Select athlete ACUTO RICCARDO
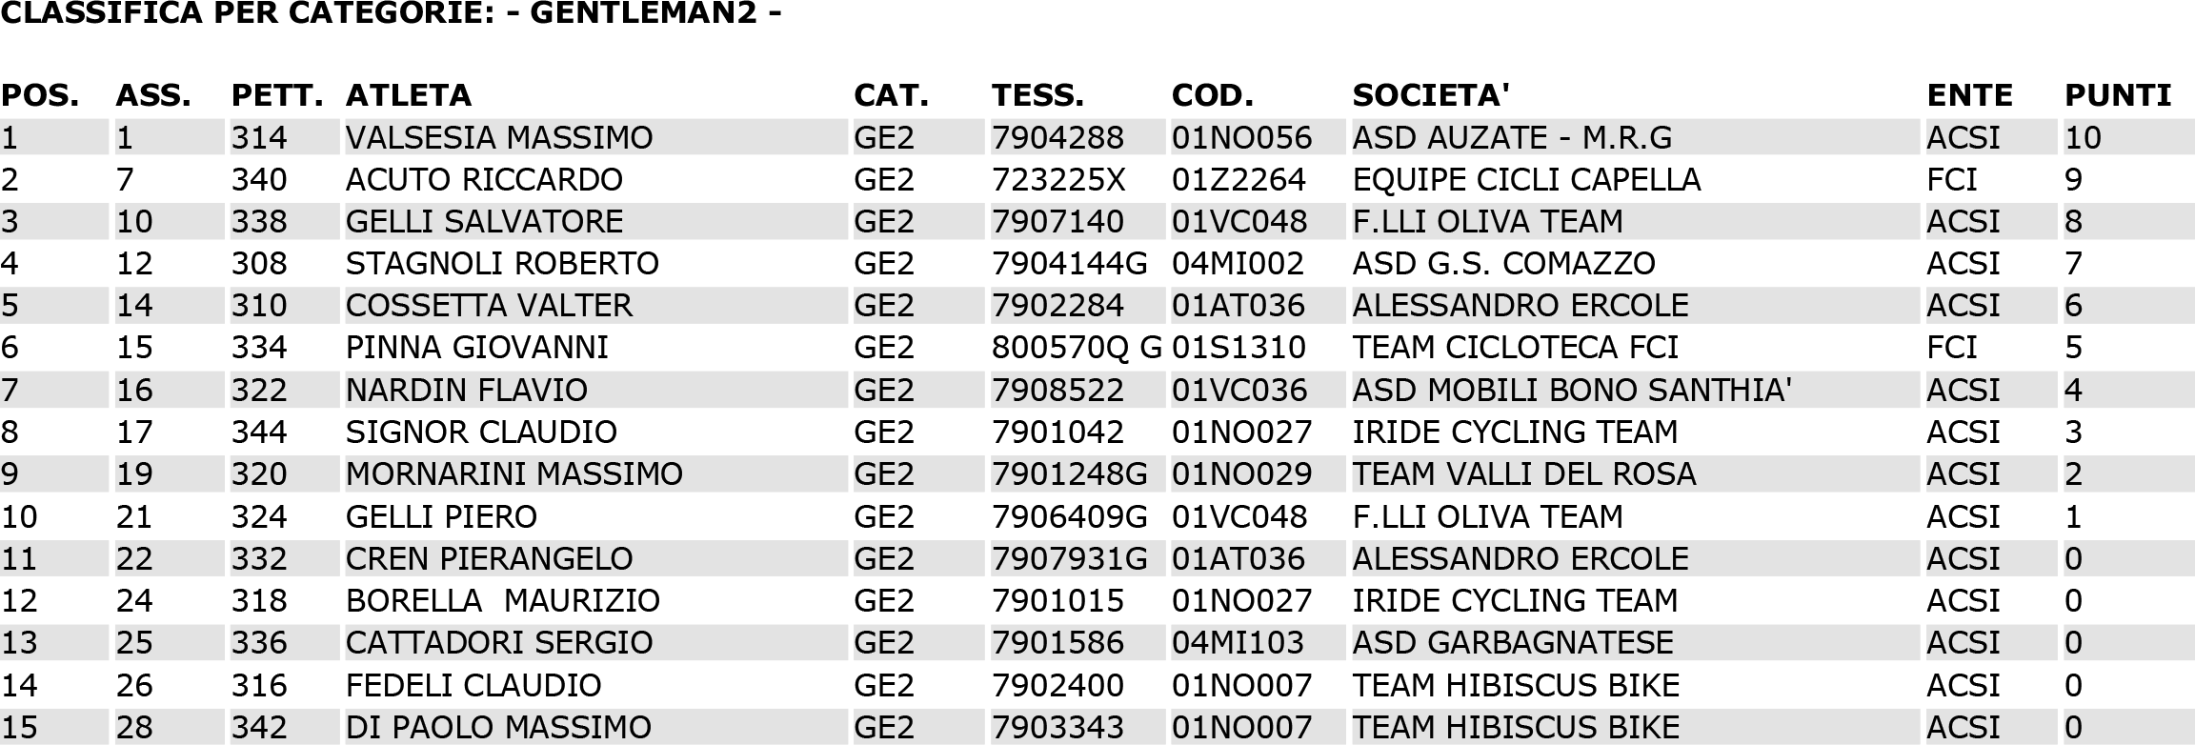The height and width of the screenshot is (745, 2195). click(x=484, y=179)
